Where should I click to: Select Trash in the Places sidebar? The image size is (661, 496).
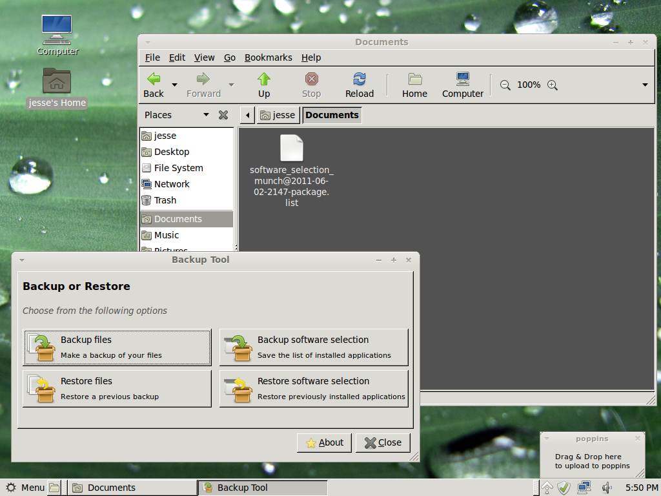pos(187,200)
